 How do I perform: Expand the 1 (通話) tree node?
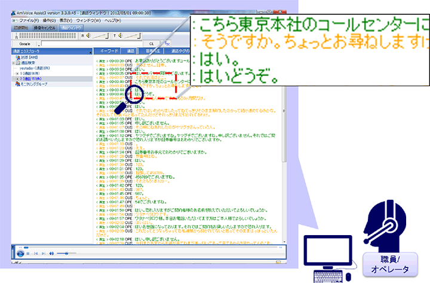[x=14, y=74]
